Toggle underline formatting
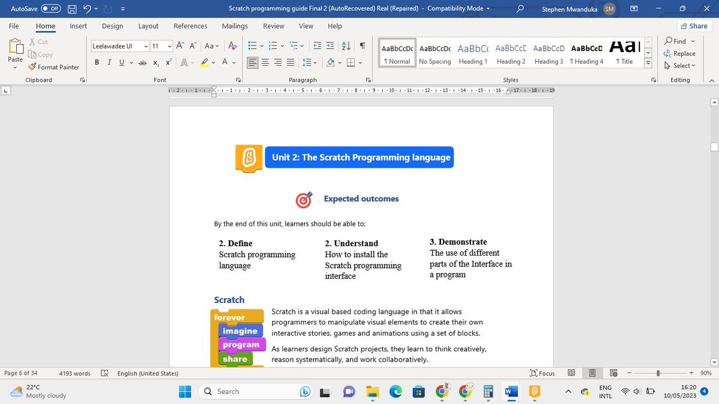 pos(122,63)
